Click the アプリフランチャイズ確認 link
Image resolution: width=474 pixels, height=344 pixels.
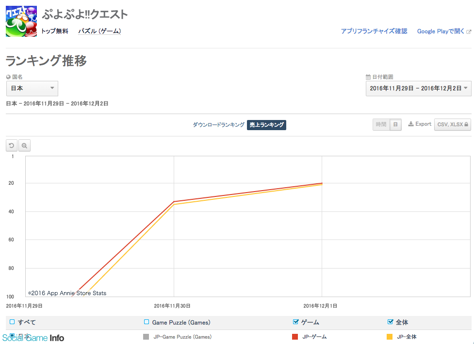(x=374, y=31)
